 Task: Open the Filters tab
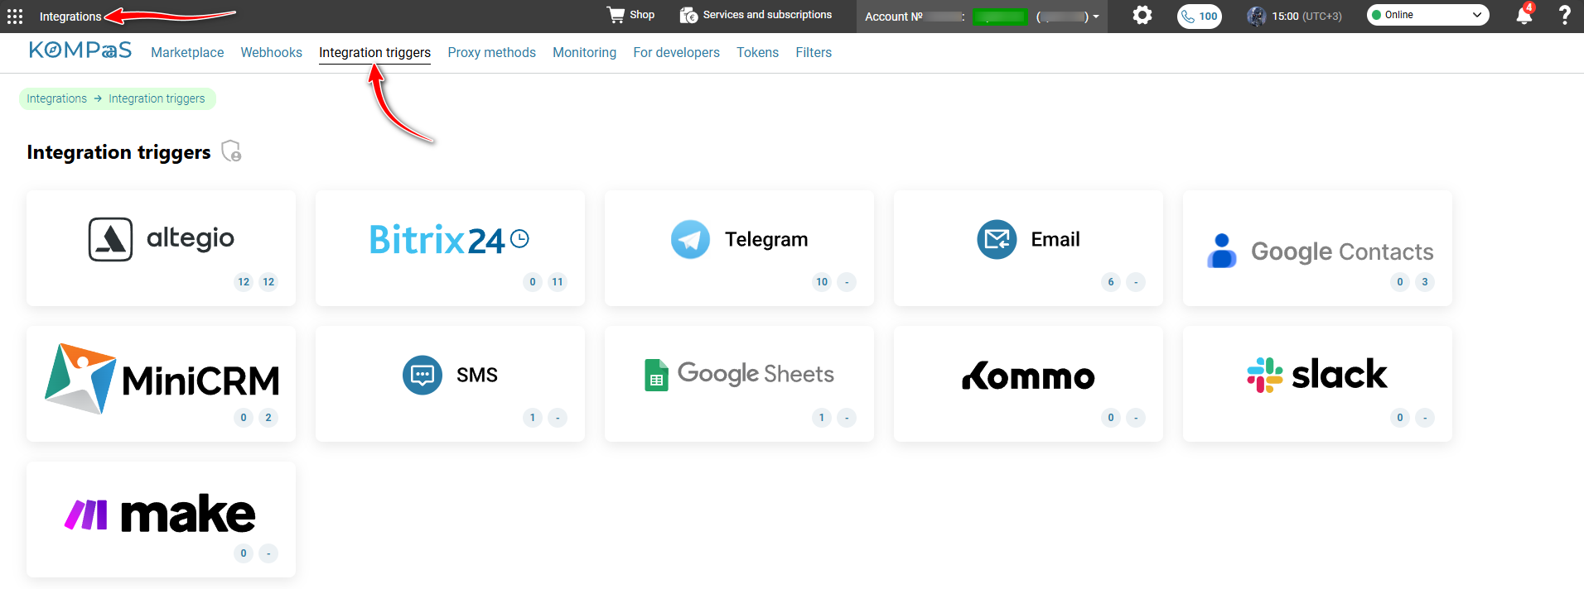coord(814,52)
